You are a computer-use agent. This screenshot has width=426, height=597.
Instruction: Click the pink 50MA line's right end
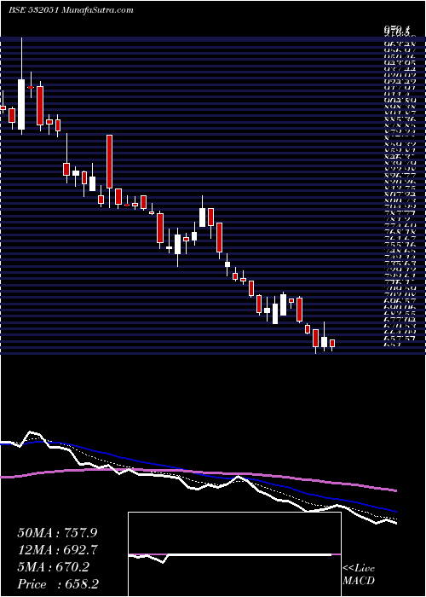(394, 490)
